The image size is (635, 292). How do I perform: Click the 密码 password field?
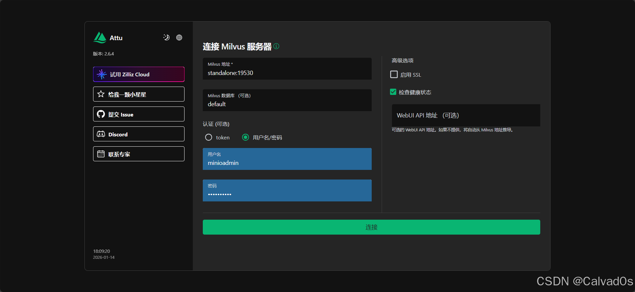(287, 190)
